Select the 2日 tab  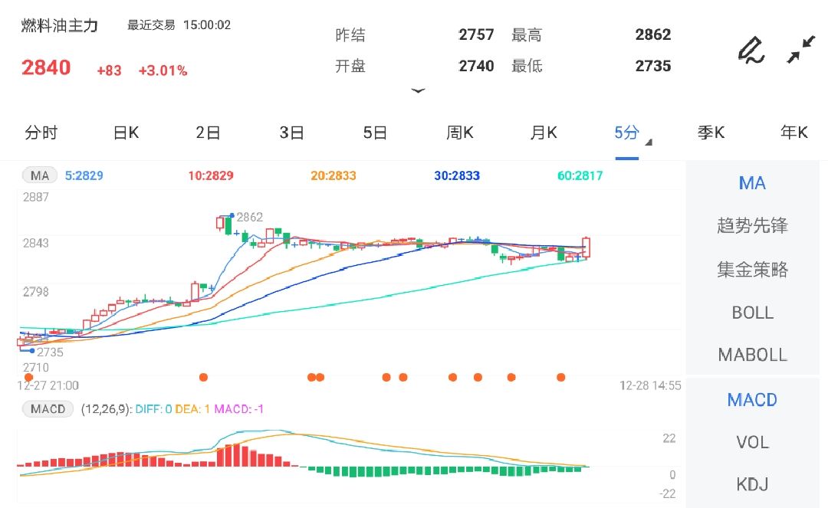point(208,133)
